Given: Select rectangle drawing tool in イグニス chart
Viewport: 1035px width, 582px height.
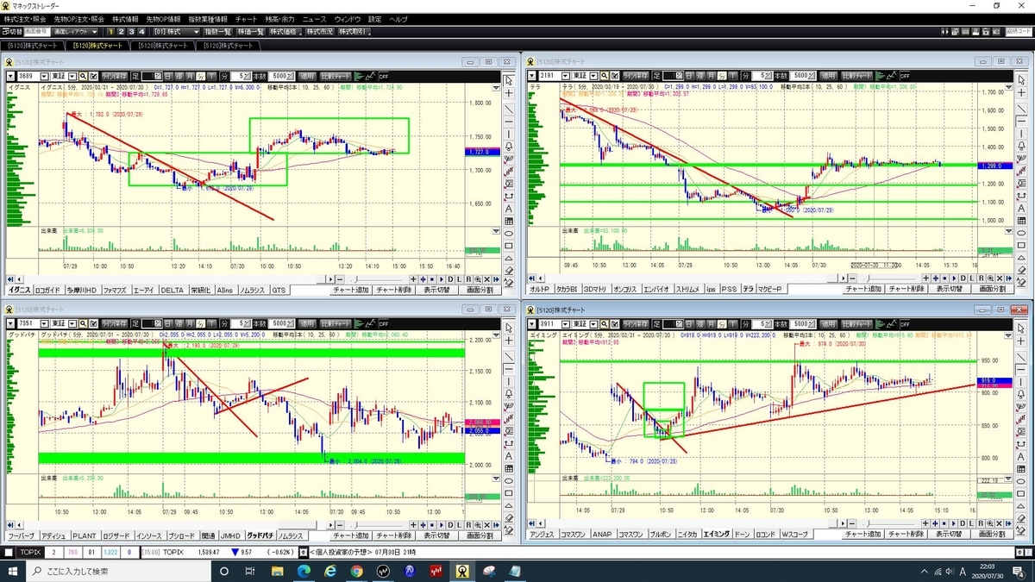Looking at the screenshot, I should coord(509,246).
